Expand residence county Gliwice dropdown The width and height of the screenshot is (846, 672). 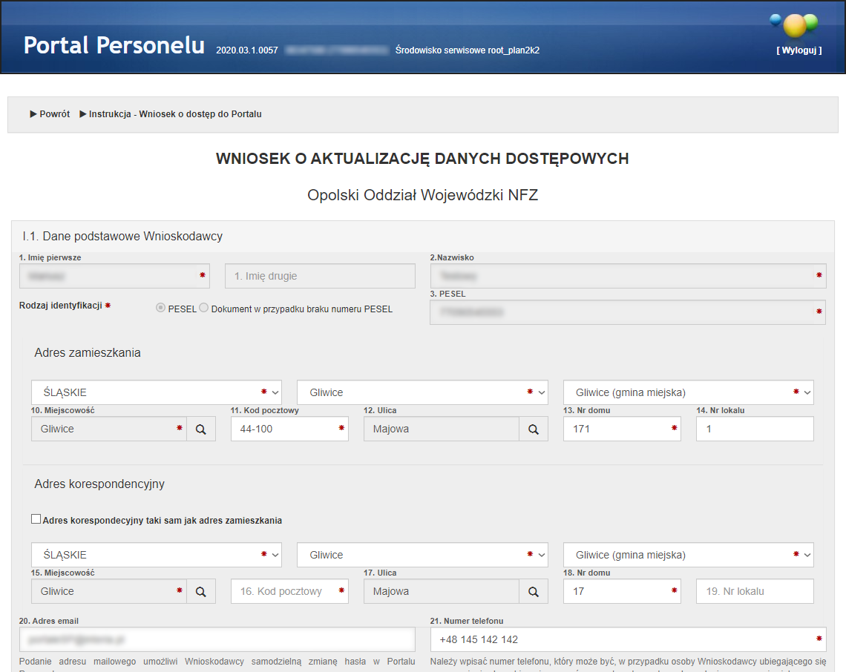click(422, 392)
